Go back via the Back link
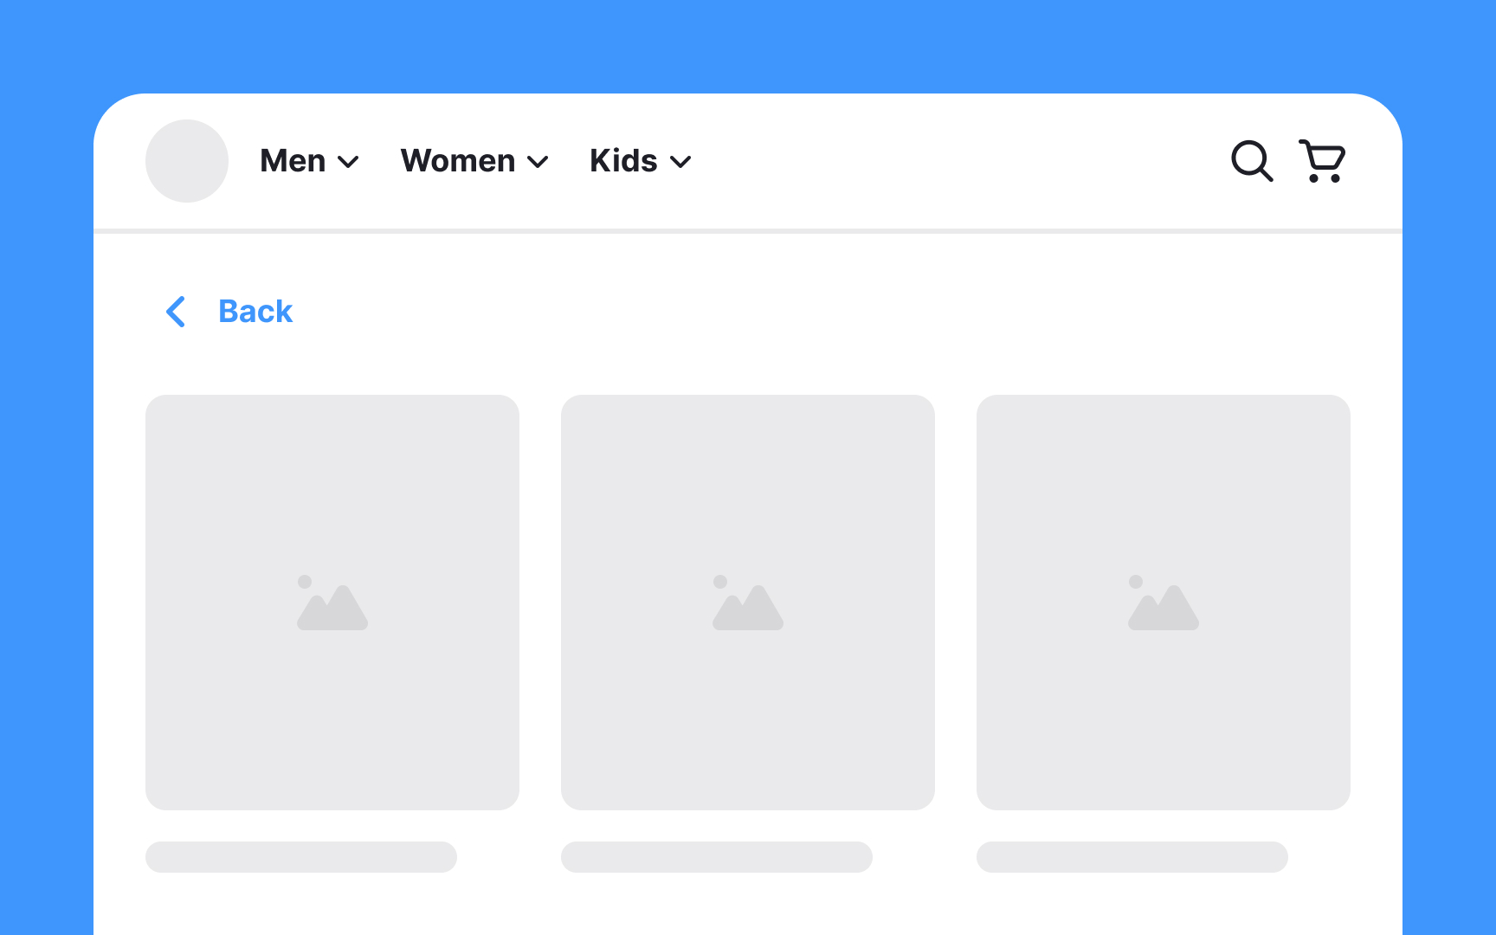This screenshot has width=1496, height=935. coord(255,312)
